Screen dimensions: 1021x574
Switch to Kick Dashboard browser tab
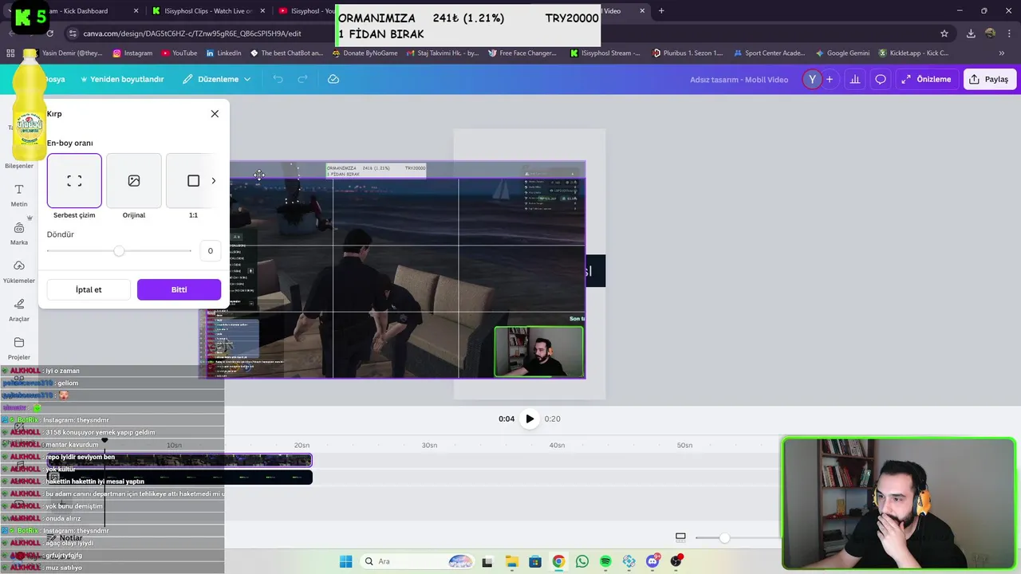pyautogui.click(x=88, y=11)
